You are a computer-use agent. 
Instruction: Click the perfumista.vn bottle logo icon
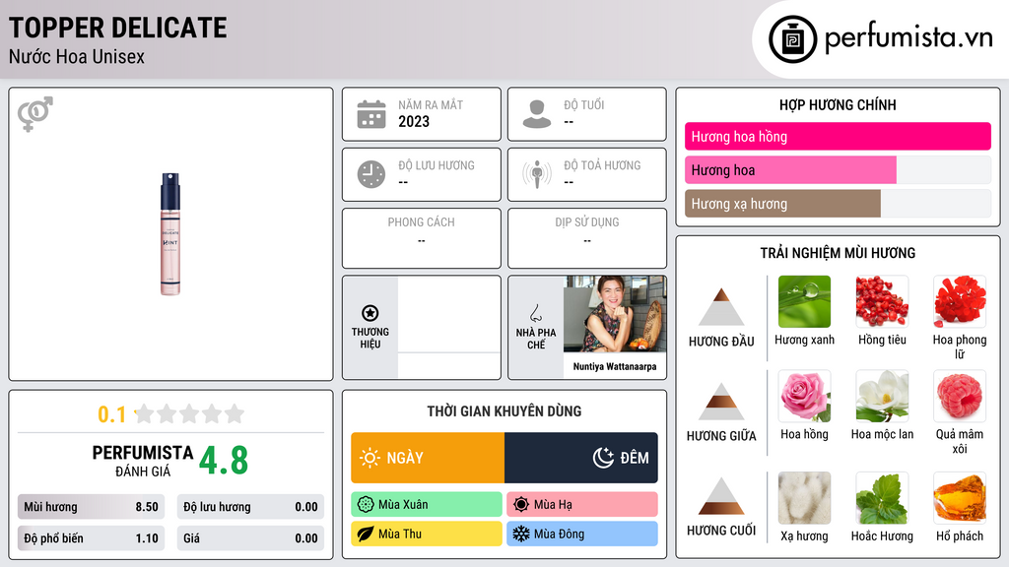pos(792,39)
